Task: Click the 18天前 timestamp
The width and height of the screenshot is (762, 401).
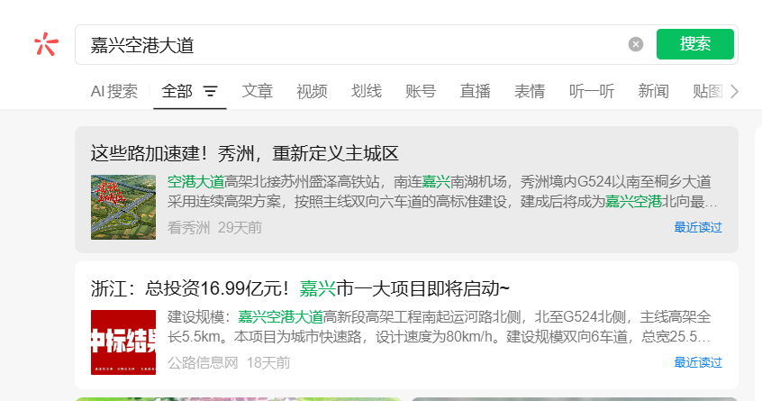Action: pyautogui.click(x=268, y=362)
